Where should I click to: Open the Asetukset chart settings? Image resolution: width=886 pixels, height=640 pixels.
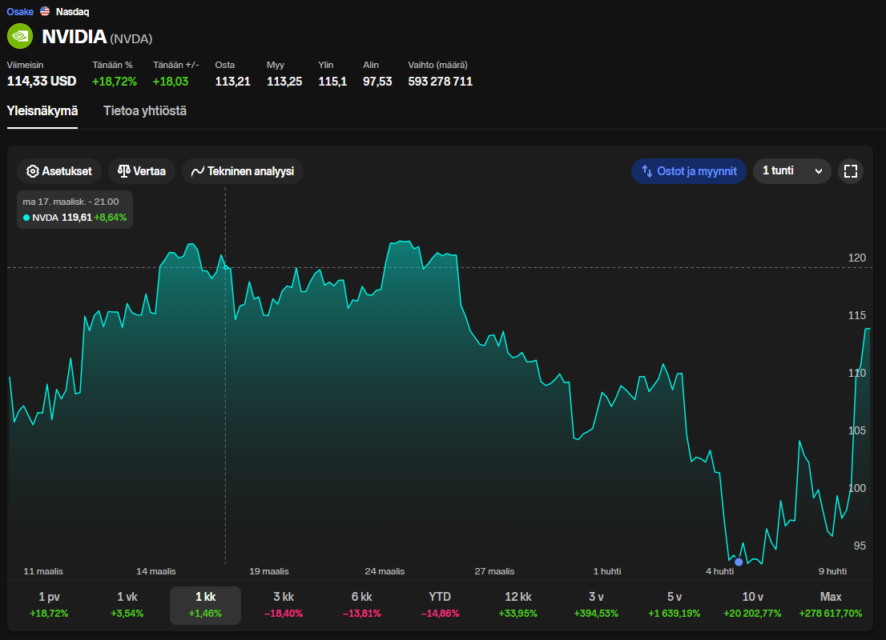point(59,171)
